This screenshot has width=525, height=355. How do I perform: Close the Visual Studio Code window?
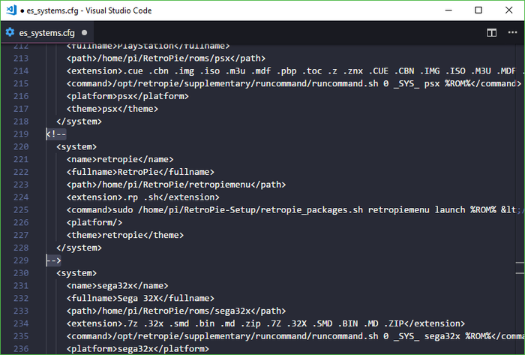[511, 11]
